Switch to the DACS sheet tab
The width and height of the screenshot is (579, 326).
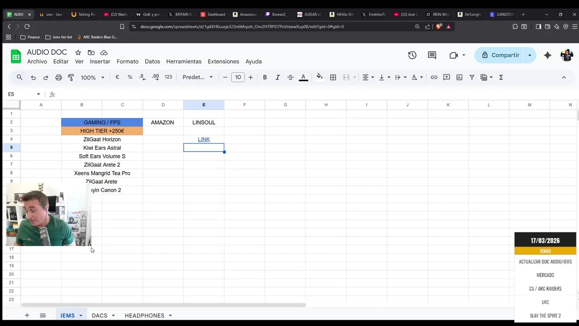tap(100, 316)
